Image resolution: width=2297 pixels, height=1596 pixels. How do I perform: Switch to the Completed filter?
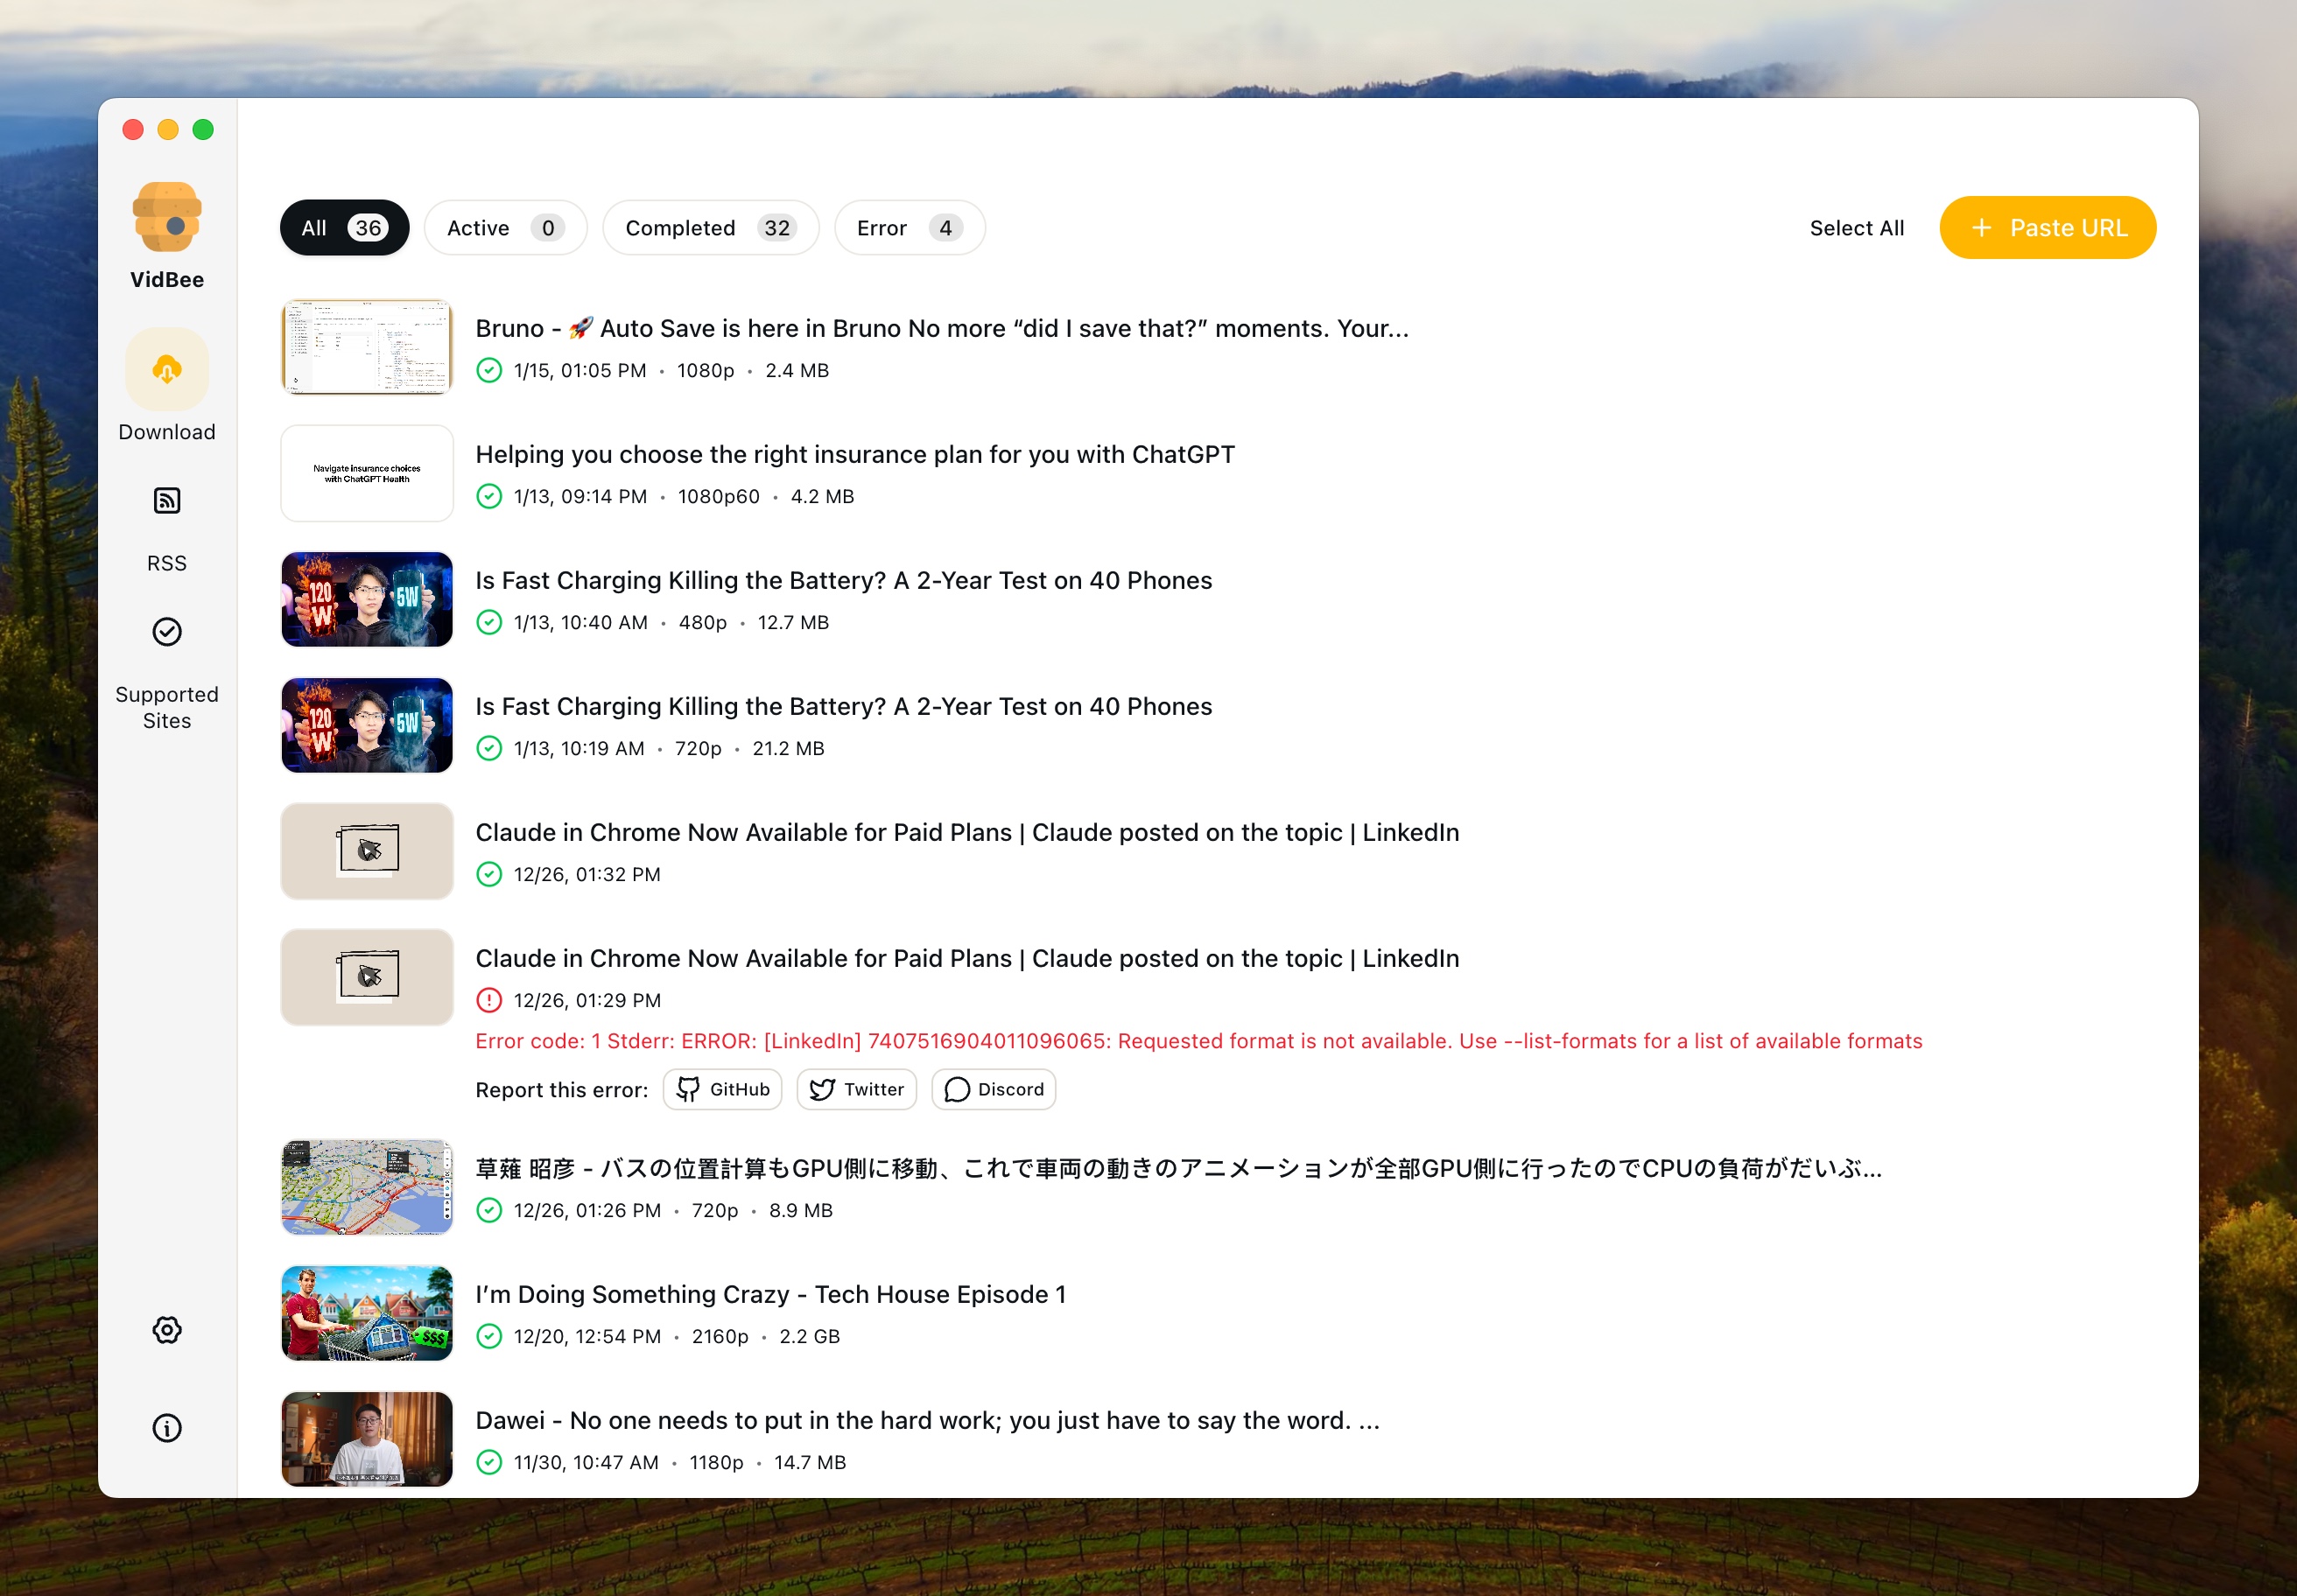click(710, 227)
